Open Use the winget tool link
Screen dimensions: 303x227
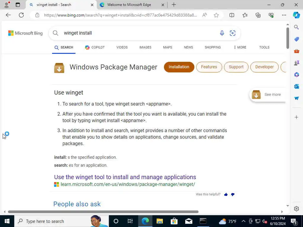pos(125,177)
